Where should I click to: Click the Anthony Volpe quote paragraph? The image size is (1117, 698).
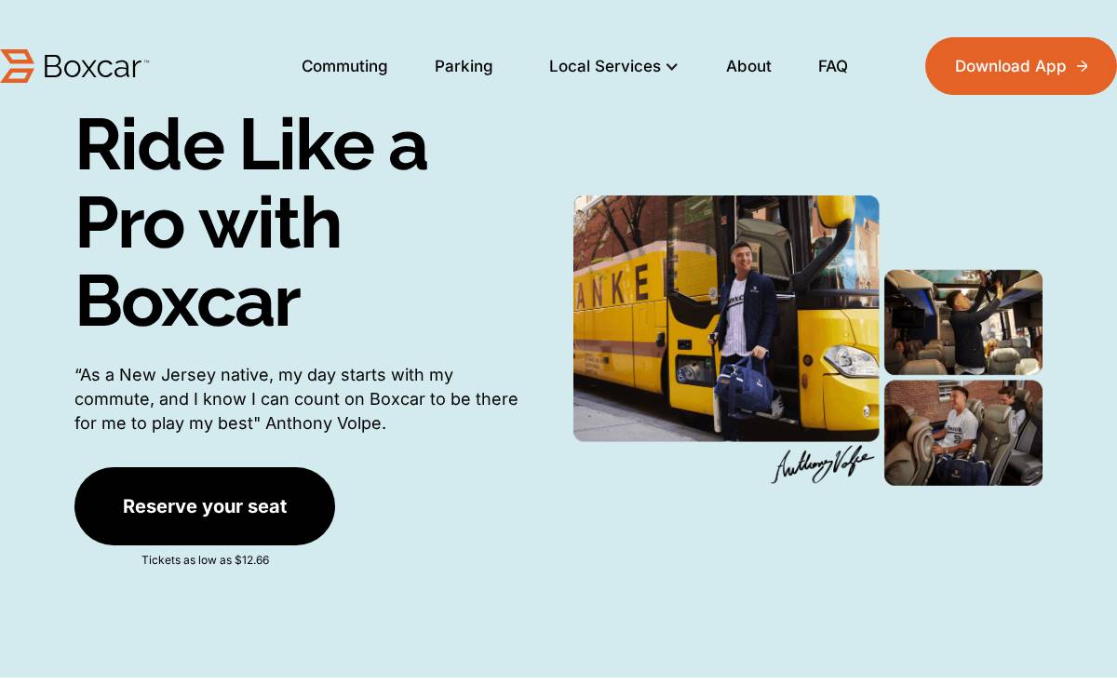pos(296,399)
